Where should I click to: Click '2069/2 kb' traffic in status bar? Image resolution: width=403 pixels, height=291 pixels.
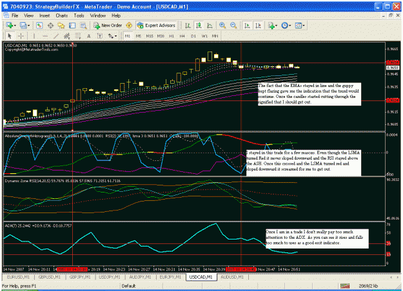click(368, 286)
